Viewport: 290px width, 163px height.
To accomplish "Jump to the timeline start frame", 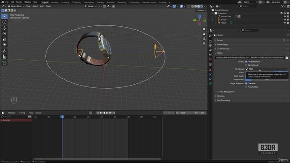I will (x=98, y=113).
